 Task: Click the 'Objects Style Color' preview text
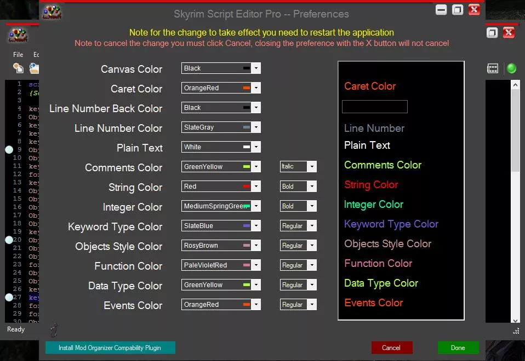click(x=388, y=244)
